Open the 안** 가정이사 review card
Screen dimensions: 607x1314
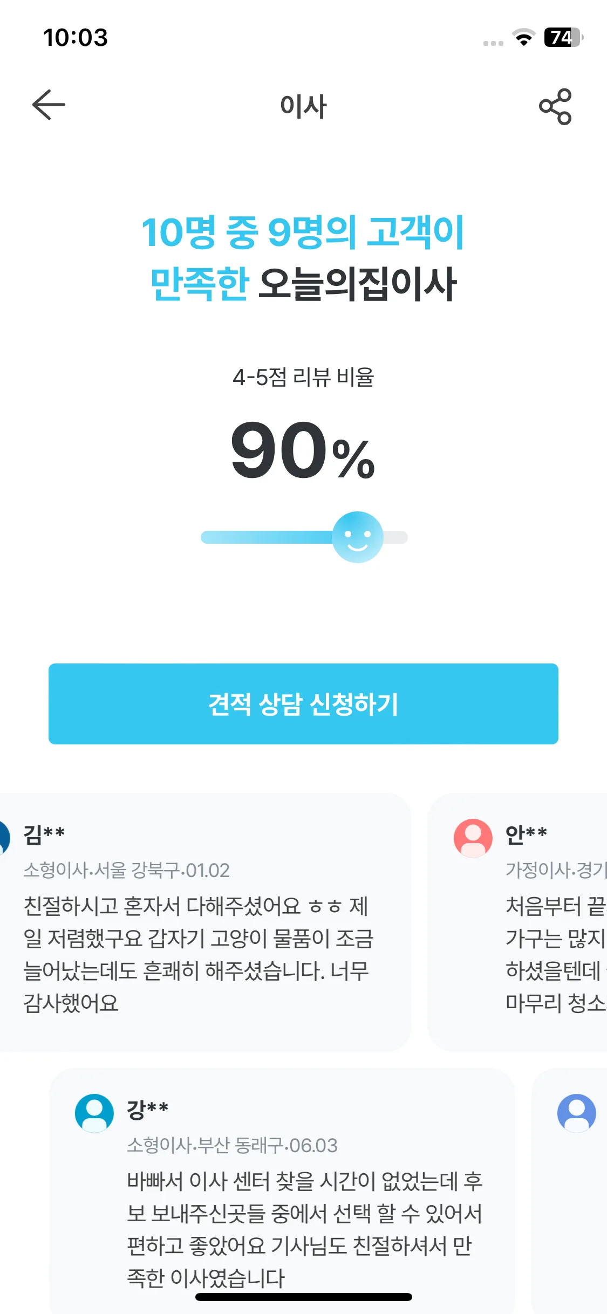pos(518,922)
